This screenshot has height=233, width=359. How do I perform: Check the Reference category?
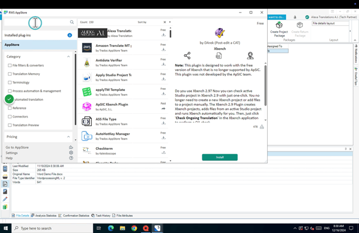point(9,108)
